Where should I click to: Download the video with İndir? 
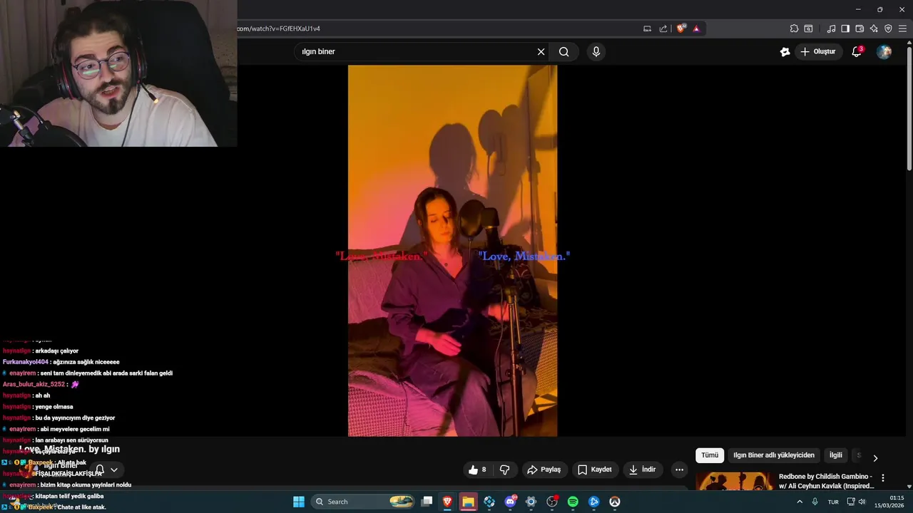[x=643, y=470]
